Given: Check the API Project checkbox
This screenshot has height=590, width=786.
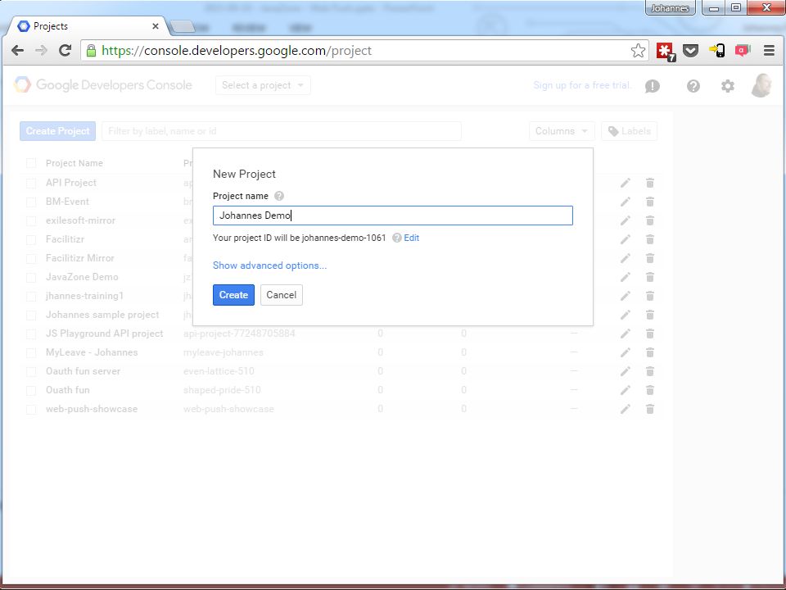Looking at the screenshot, I should click(31, 183).
